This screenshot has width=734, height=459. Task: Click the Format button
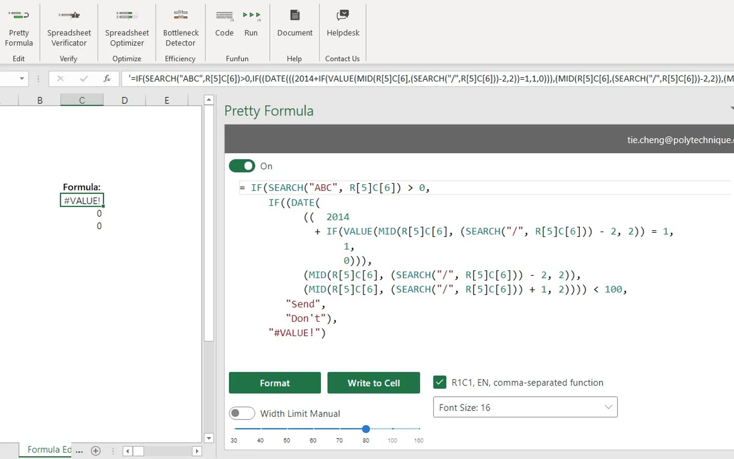point(275,383)
